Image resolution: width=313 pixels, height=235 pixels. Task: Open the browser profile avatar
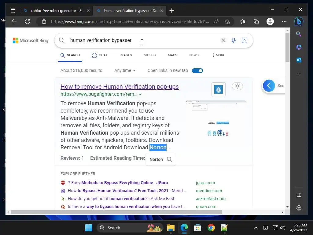click(x=270, y=21)
